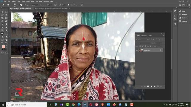Toggle Protect Tones checkbox
The image size is (191, 107).
coord(68,5)
